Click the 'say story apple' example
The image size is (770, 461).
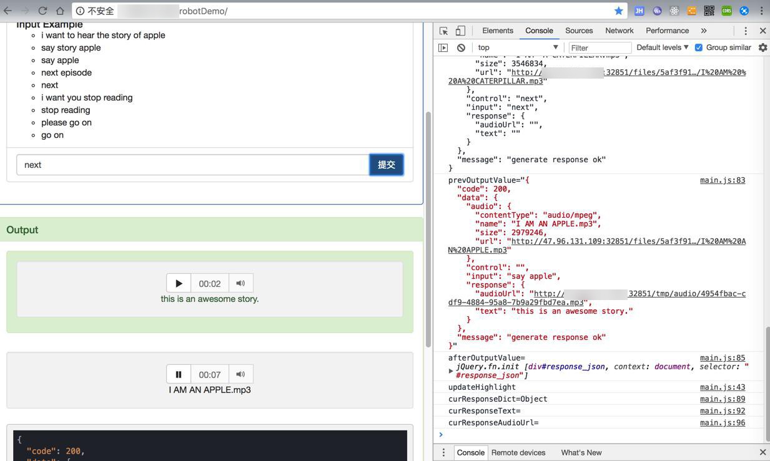click(71, 47)
